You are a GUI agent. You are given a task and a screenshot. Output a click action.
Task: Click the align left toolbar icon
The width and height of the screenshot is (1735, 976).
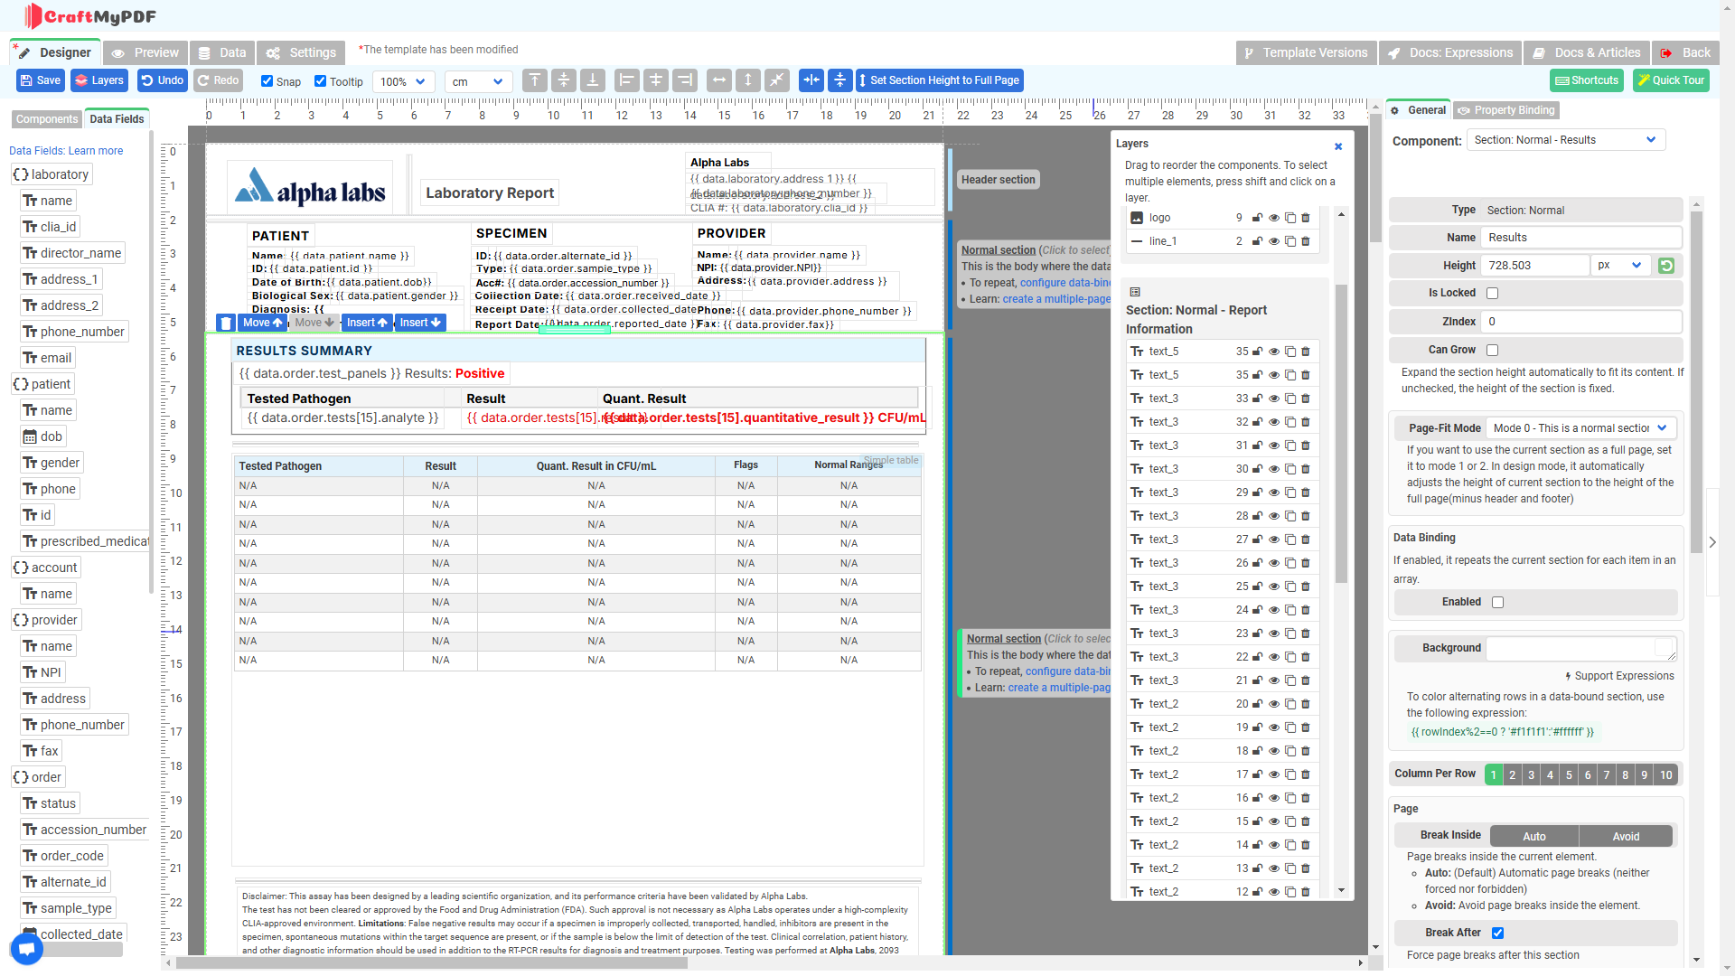click(626, 80)
